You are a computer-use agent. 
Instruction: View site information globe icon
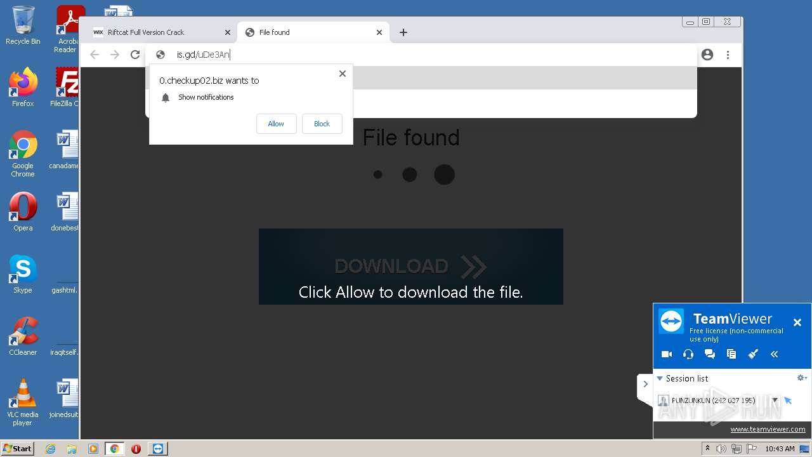[x=160, y=55]
